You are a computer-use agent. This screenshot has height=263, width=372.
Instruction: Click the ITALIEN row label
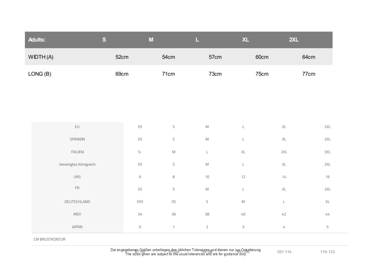[77, 152]
